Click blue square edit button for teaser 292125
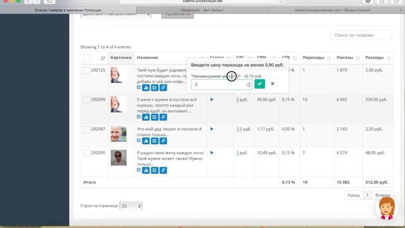The image size is (405, 228). [x=154, y=87]
